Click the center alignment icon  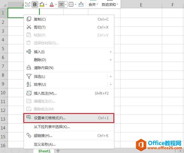coord(61,4)
